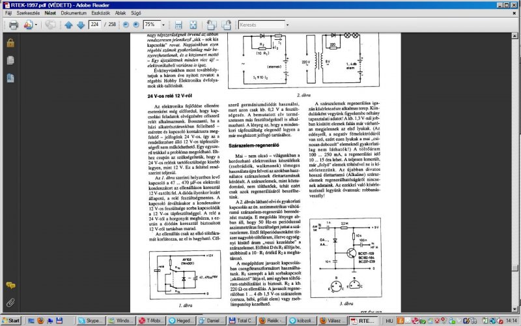Screen dimensions: 521x326
Task: Click the security padlock panel icon
Action: coord(10,43)
